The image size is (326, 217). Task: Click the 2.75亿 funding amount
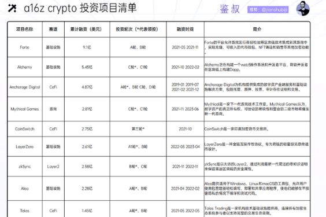(87, 129)
